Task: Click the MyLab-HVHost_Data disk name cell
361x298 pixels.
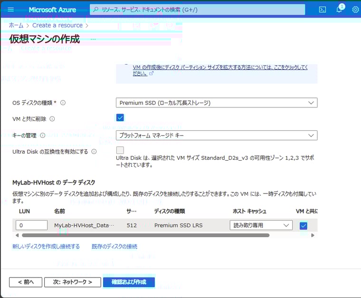Action: [84, 225]
